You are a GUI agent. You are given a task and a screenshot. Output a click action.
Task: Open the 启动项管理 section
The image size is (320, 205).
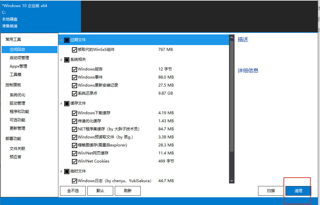19,58
